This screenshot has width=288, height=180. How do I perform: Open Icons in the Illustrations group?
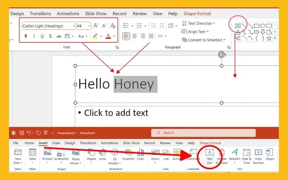(102, 155)
